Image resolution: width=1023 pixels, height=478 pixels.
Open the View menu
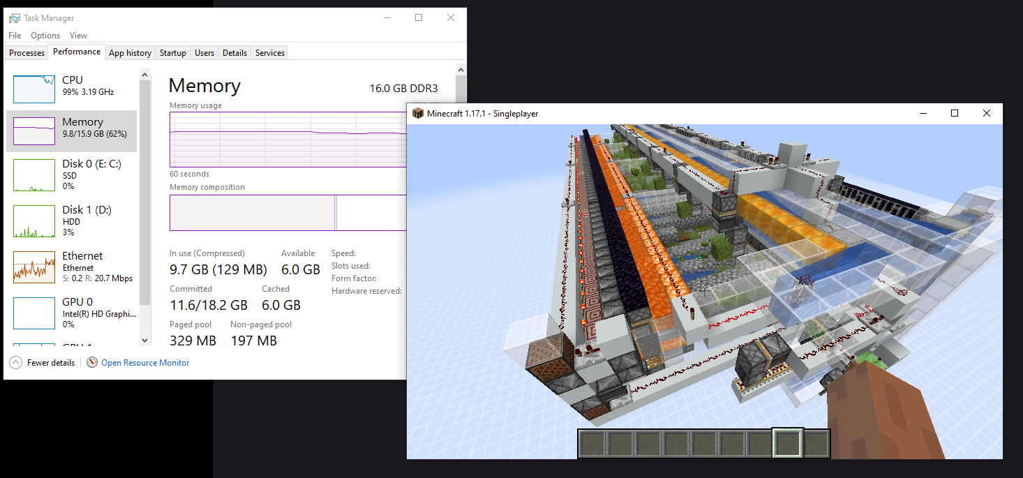coord(78,36)
